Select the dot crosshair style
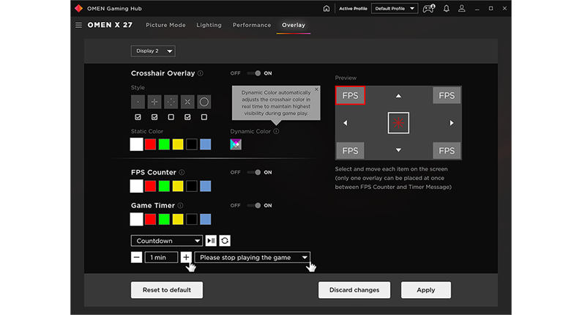The image size is (582, 315). pyautogui.click(x=138, y=102)
